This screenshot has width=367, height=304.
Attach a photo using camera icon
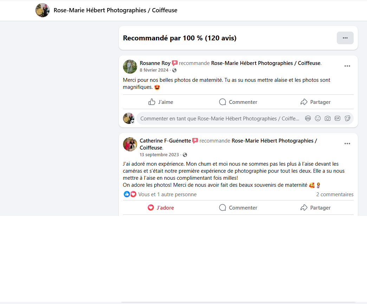(x=327, y=118)
